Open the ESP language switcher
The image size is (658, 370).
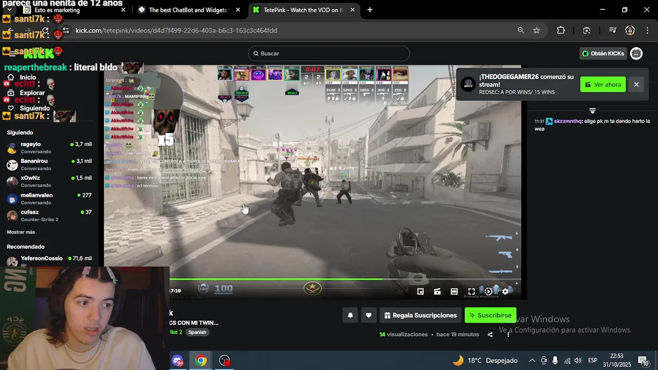click(x=593, y=361)
